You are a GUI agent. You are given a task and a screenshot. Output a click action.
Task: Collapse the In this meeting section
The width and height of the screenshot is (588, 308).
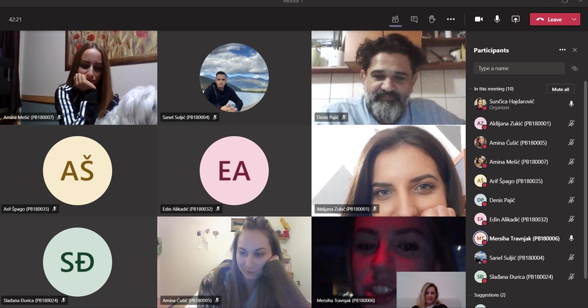[x=470, y=89]
